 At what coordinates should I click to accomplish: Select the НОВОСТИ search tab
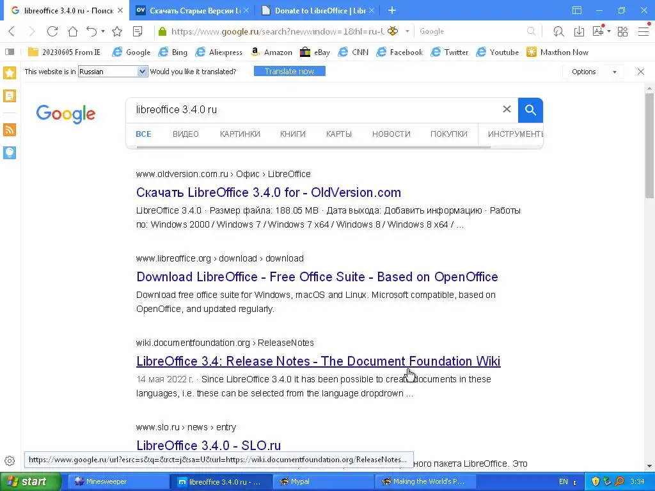click(391, 134)
